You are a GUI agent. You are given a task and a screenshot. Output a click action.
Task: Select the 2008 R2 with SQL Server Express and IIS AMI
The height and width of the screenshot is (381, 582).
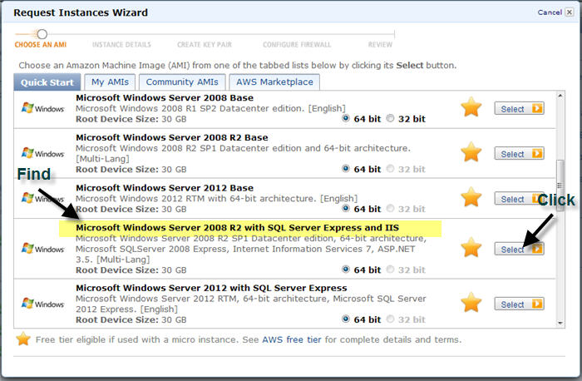point(520,249)
